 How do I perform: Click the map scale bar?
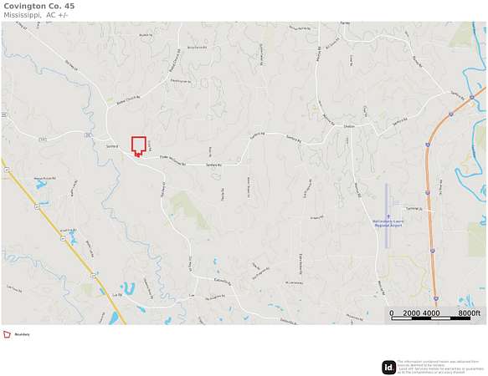pos(431,318)
